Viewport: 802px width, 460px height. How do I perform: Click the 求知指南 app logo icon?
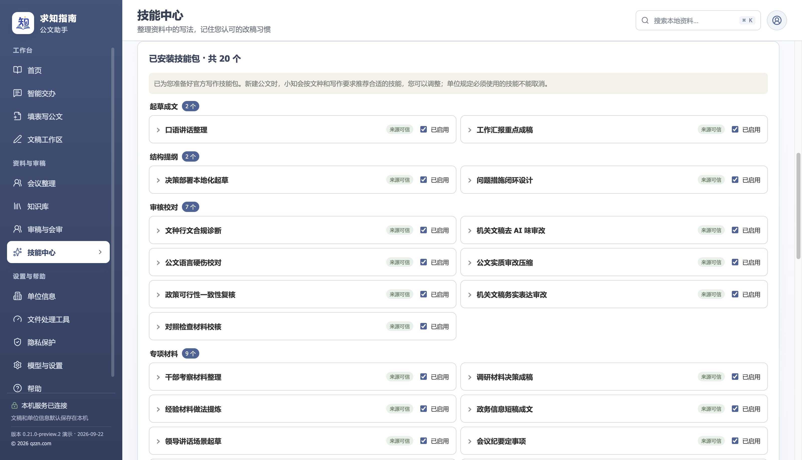[23, 23]
